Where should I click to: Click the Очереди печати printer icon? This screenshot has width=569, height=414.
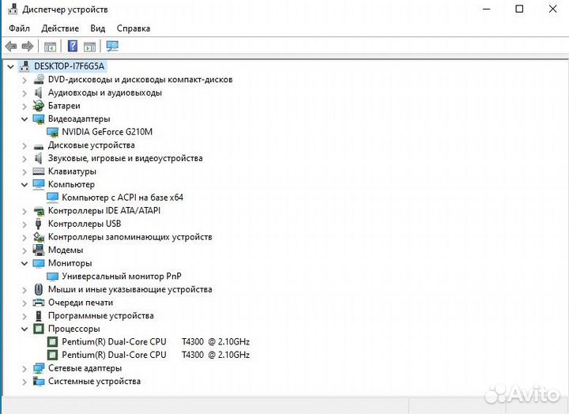[39, 303]
